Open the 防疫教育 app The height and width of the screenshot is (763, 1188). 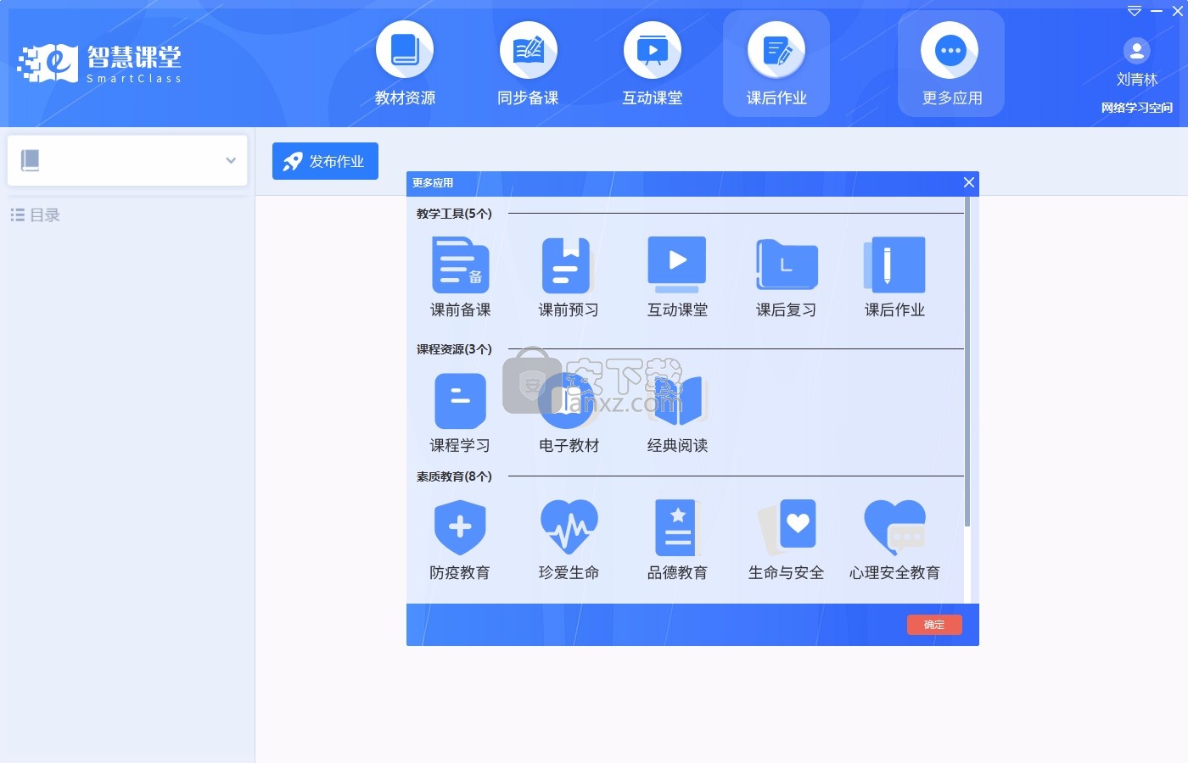pos(460,540)
